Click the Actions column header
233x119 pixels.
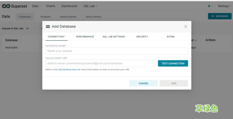click(210, 40)
